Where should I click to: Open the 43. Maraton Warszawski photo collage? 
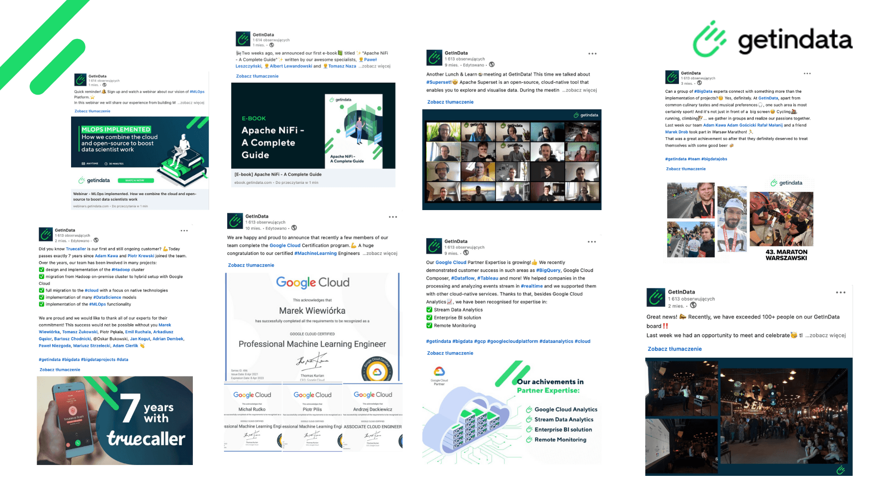(x=740, y=220)
